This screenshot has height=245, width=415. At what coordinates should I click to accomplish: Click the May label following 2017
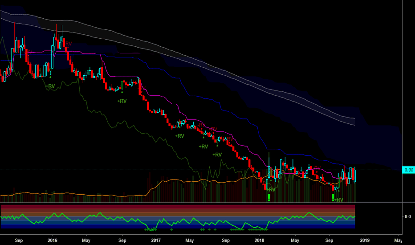[x=190, y=241]
